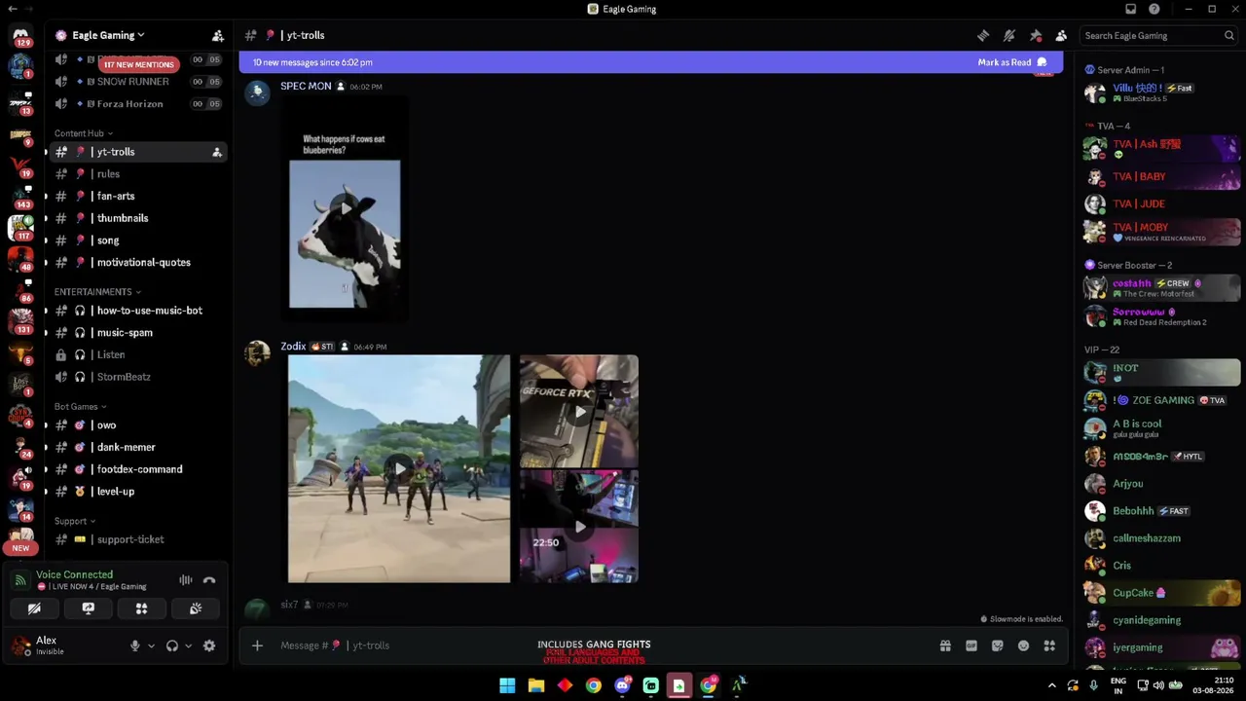Open the gift icon in message bar
This screenshot has width=1246, height=701.
click(x=945, y=646)
